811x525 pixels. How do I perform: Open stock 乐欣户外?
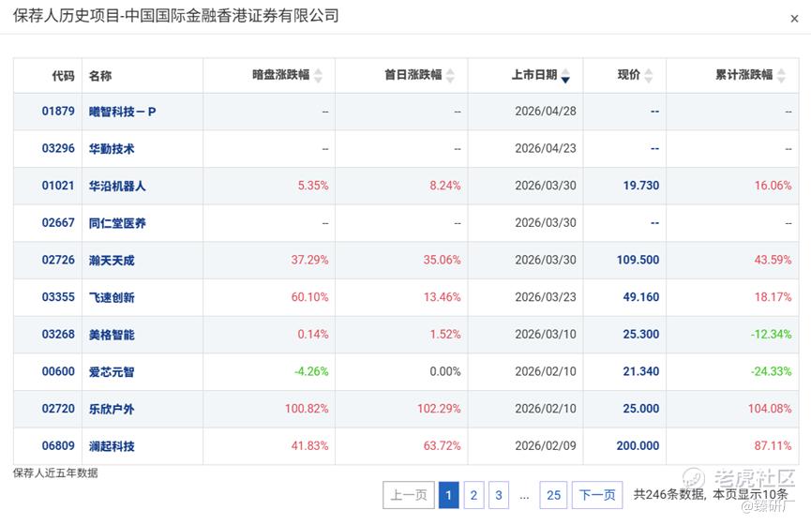pos(112,409)
